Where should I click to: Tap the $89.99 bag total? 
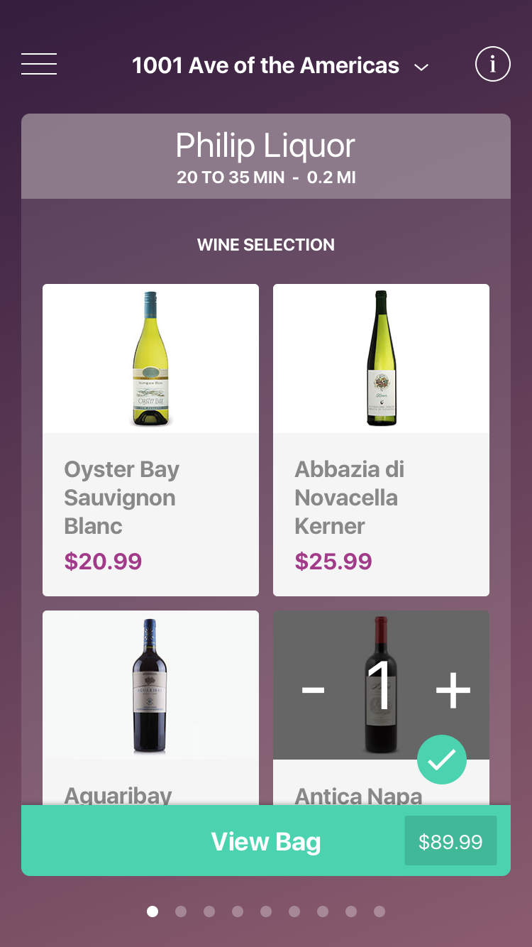point(450,842)
